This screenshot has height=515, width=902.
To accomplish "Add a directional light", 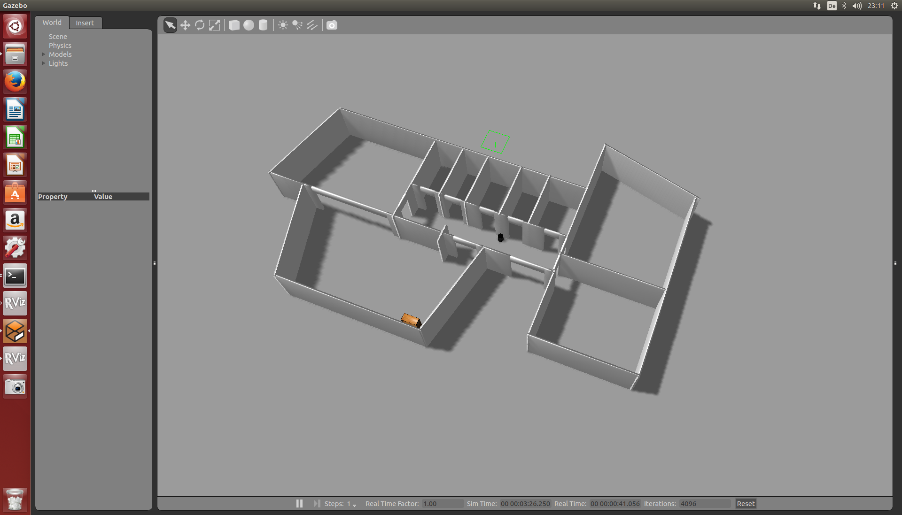I will (312, 25).
